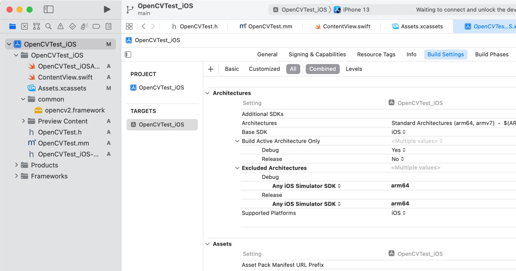Image resolution: width=516 pixels, height=271 pixels.
Task: Collapse the Assets settings section
Action: (x=208, y=244)
